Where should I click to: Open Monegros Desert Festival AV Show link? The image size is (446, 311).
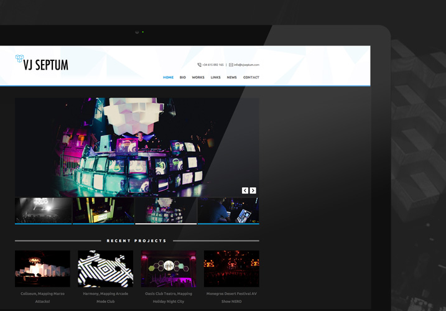point(231,297)
